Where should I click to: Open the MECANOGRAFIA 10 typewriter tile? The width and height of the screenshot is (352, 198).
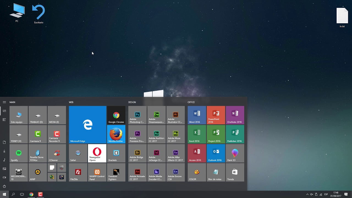pos(19,172)
